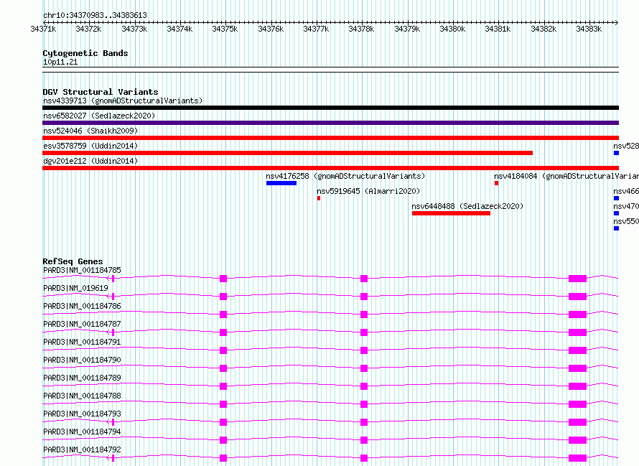Open the PARD3|NM_001184794 transcript label
The width and height of the screenshot is (639, 466).
(x=82, y=432)
